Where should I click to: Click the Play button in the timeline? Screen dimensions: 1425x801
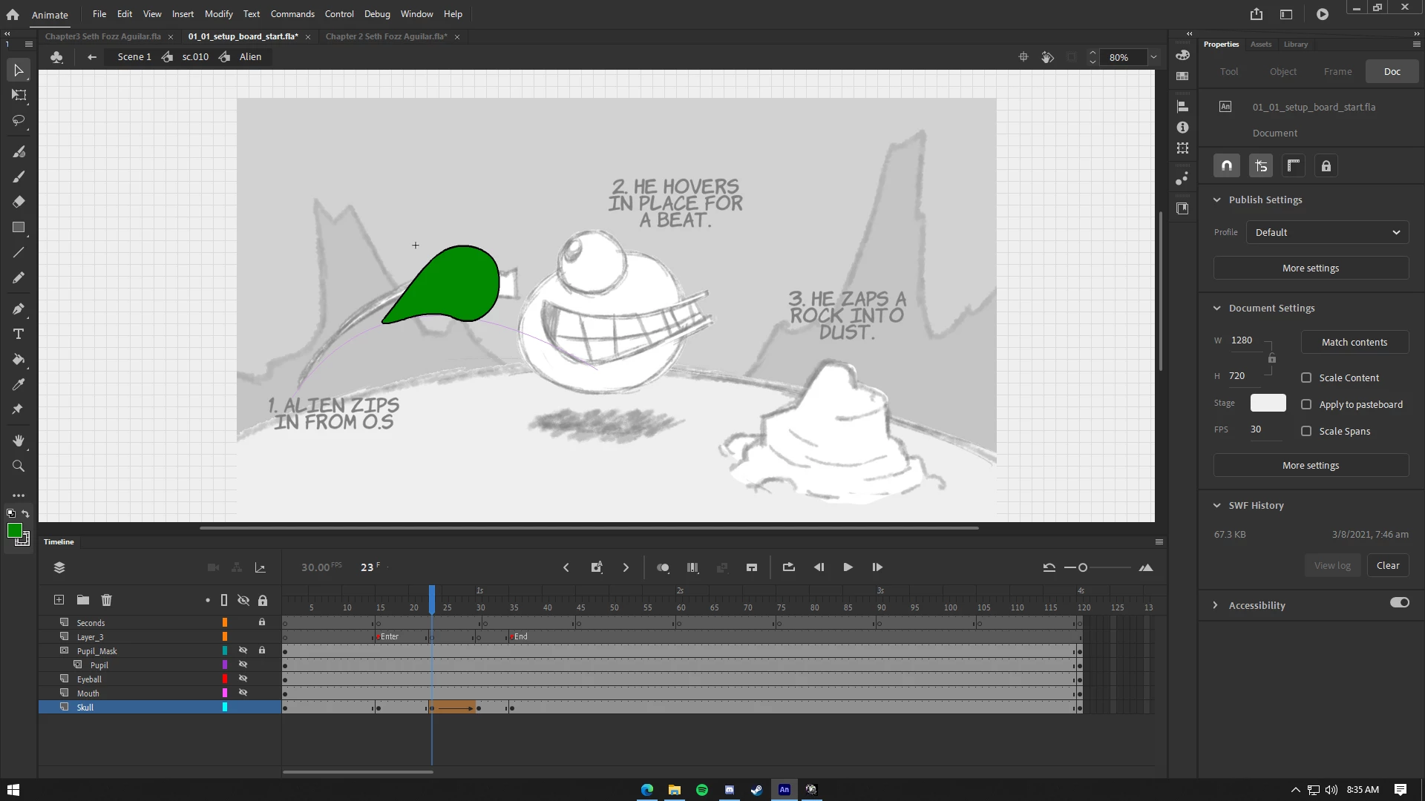(x=848, y=567)
